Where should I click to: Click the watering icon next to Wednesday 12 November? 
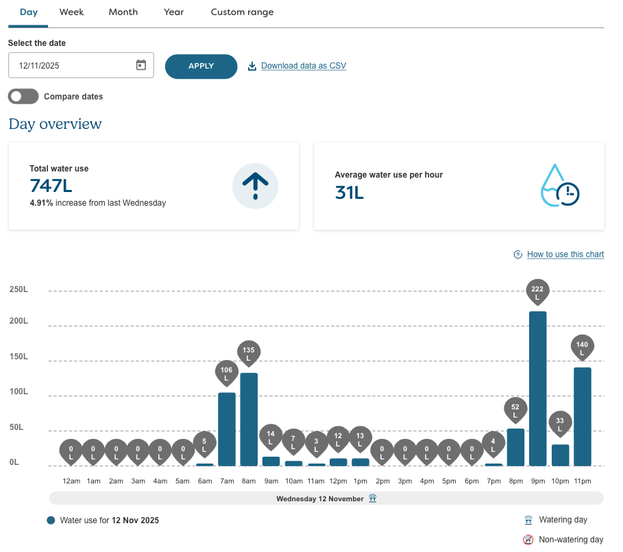click(x=372, y=499)
